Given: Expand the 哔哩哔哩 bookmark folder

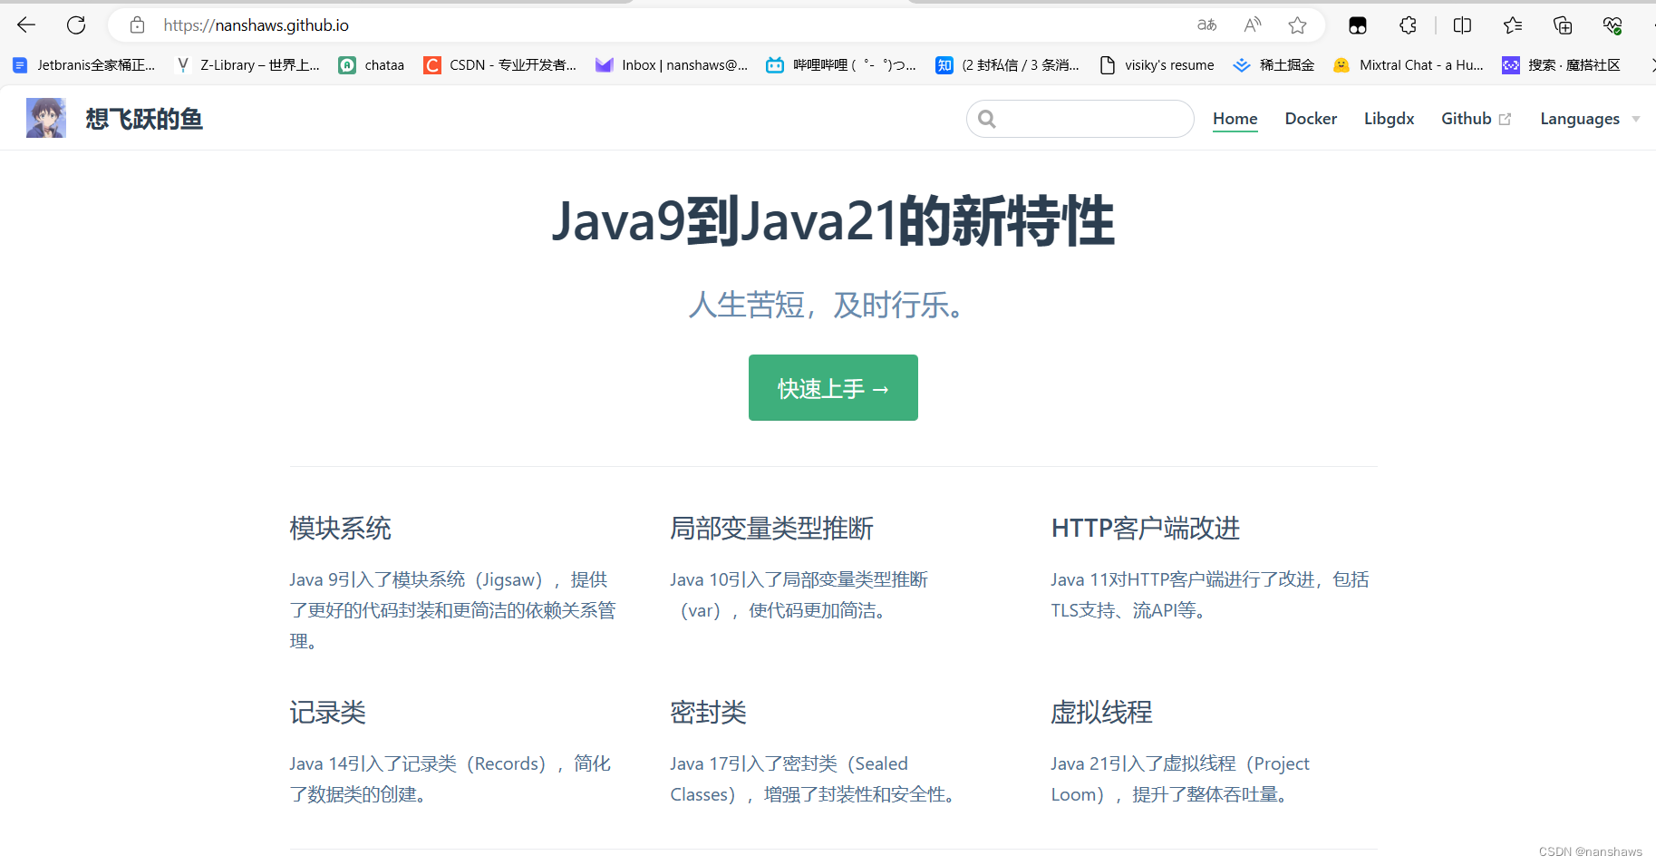Looking at the screenshot, I should [x=841, y=64].
